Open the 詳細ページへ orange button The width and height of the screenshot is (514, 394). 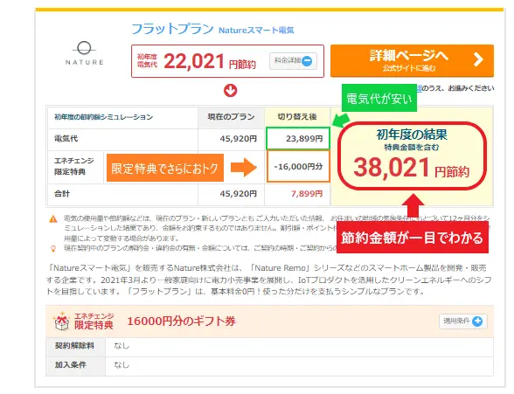coord(412,60)
